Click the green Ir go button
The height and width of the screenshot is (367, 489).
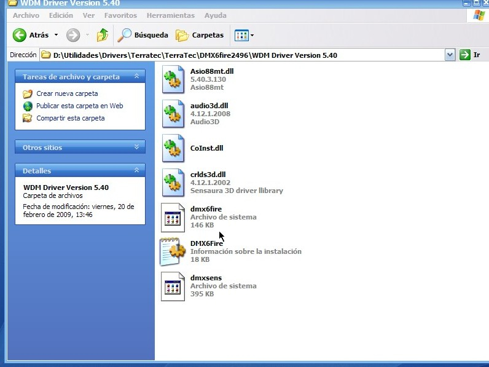pyautogui.click(x=470, y=55)
